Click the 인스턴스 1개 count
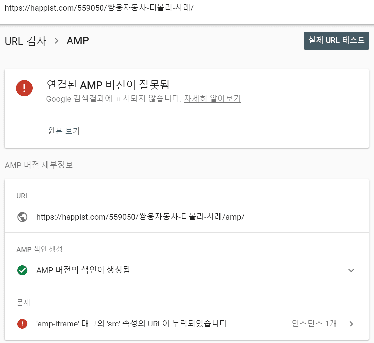This screenshot has width=374, height=343. pos(314,324)
